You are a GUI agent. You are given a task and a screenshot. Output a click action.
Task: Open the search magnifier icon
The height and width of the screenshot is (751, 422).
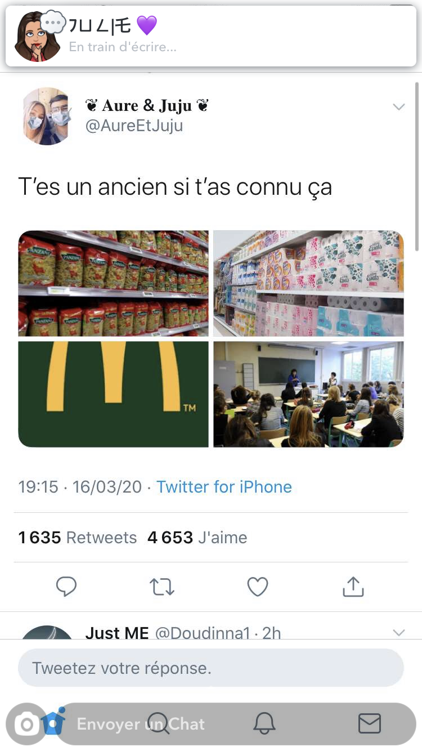point(158,723)
